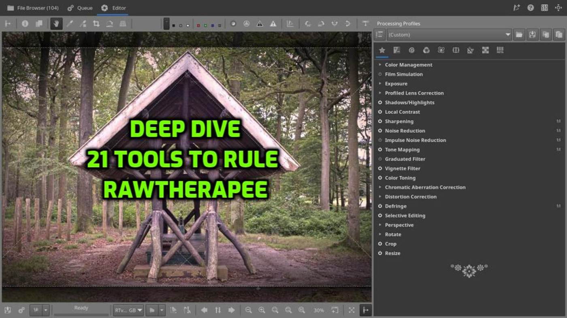Open the Selective Editing panel
Screen dimensions: 567x318
pyautogui.click(x=405, y=216)
